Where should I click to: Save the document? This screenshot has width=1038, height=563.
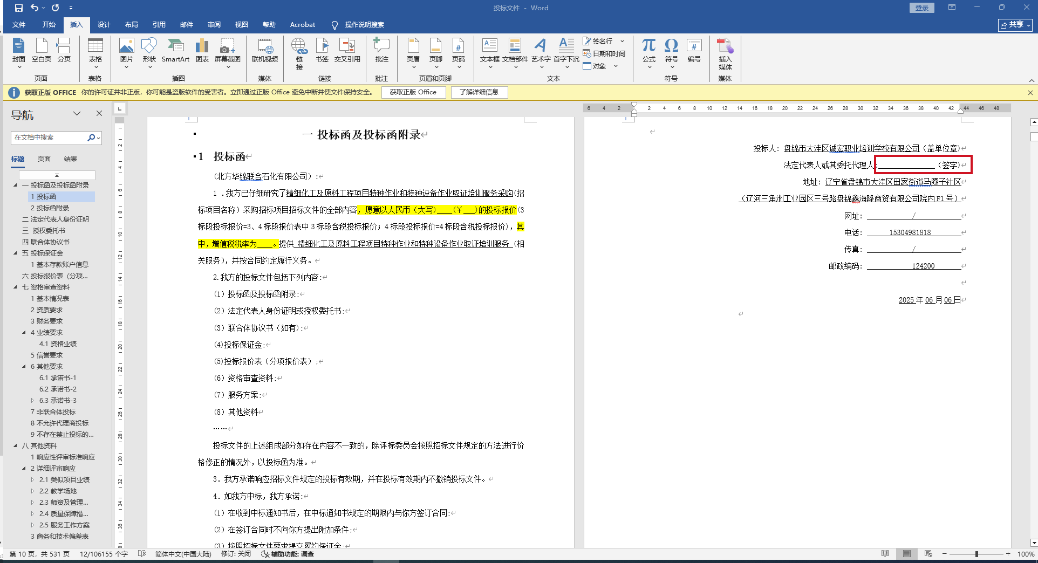tap(19, 8)
